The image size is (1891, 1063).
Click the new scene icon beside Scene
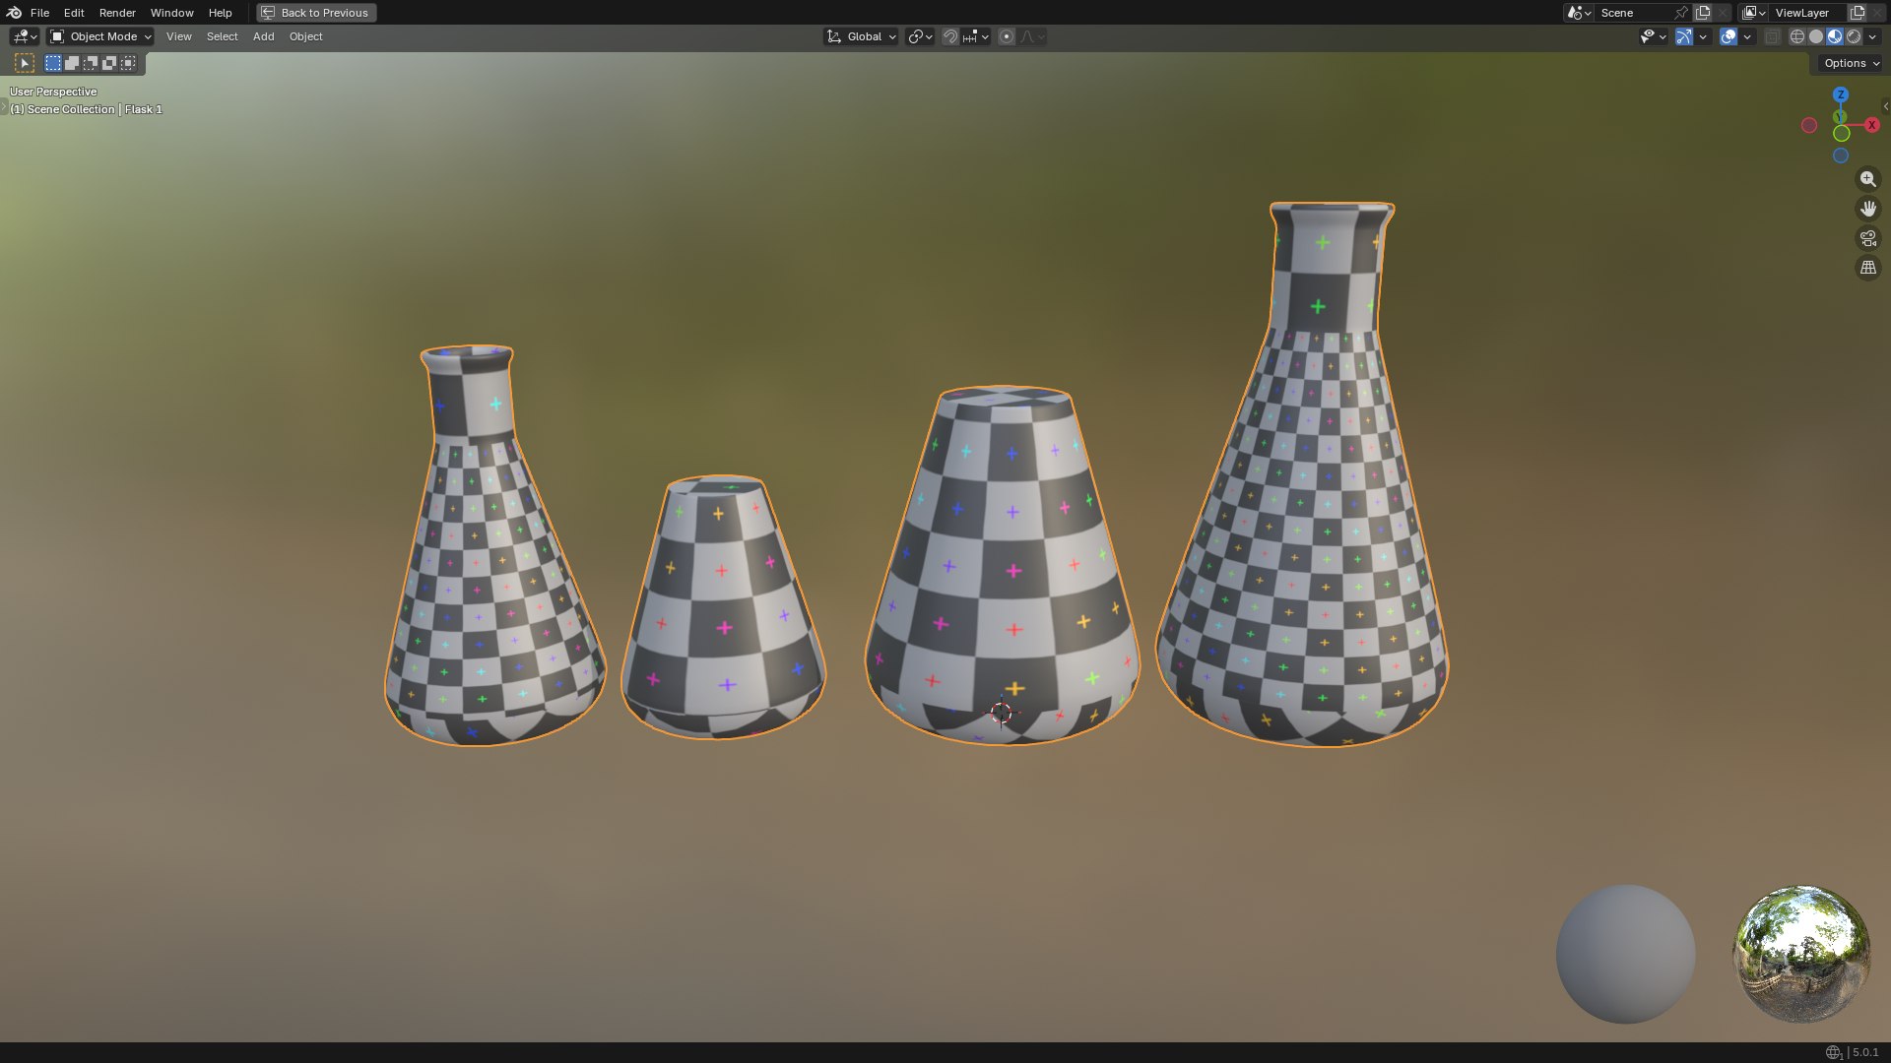[1703, 13]
